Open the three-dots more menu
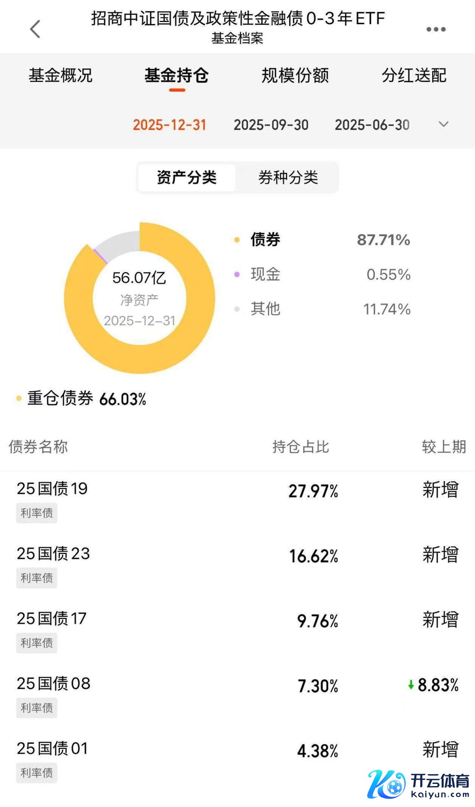Image resolution: width=475 pixels, height=807 pixels. point(436,29)
